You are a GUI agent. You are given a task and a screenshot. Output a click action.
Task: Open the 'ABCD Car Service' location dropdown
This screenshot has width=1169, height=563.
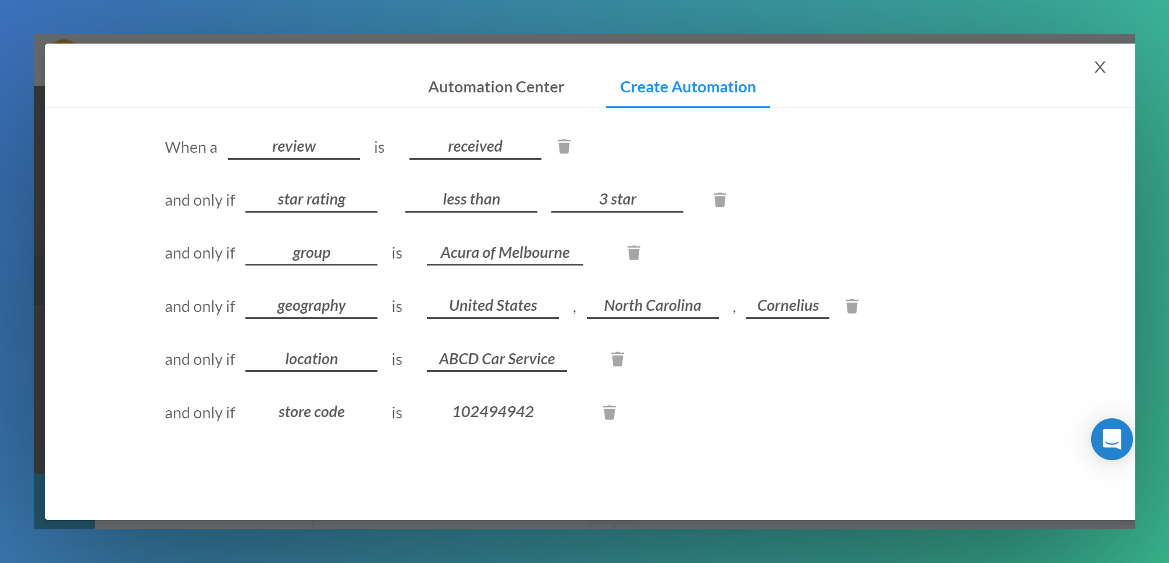497,360
